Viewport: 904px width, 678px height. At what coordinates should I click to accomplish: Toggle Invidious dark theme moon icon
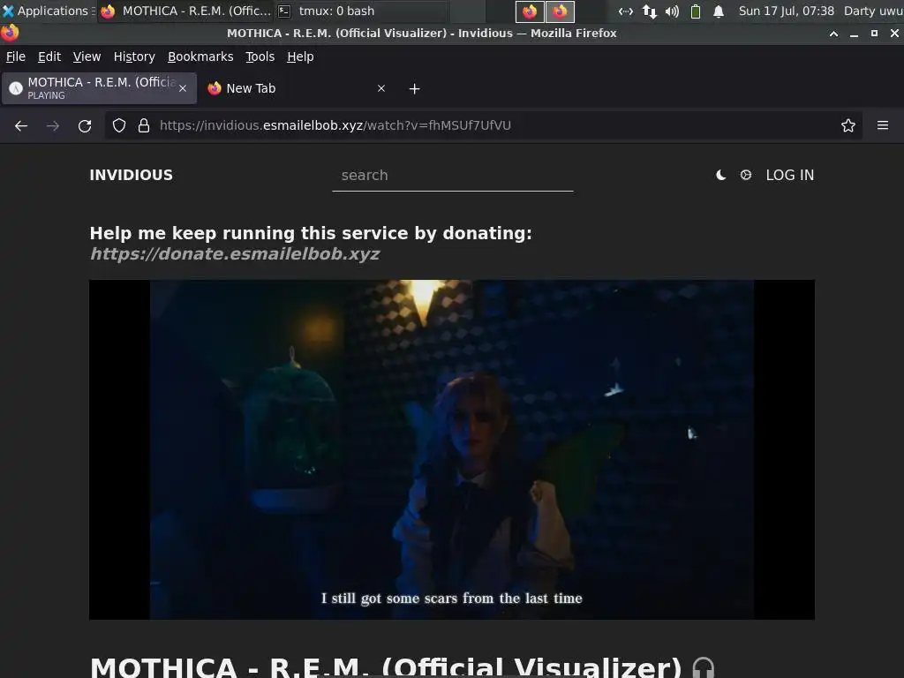(x=720, y=175)
